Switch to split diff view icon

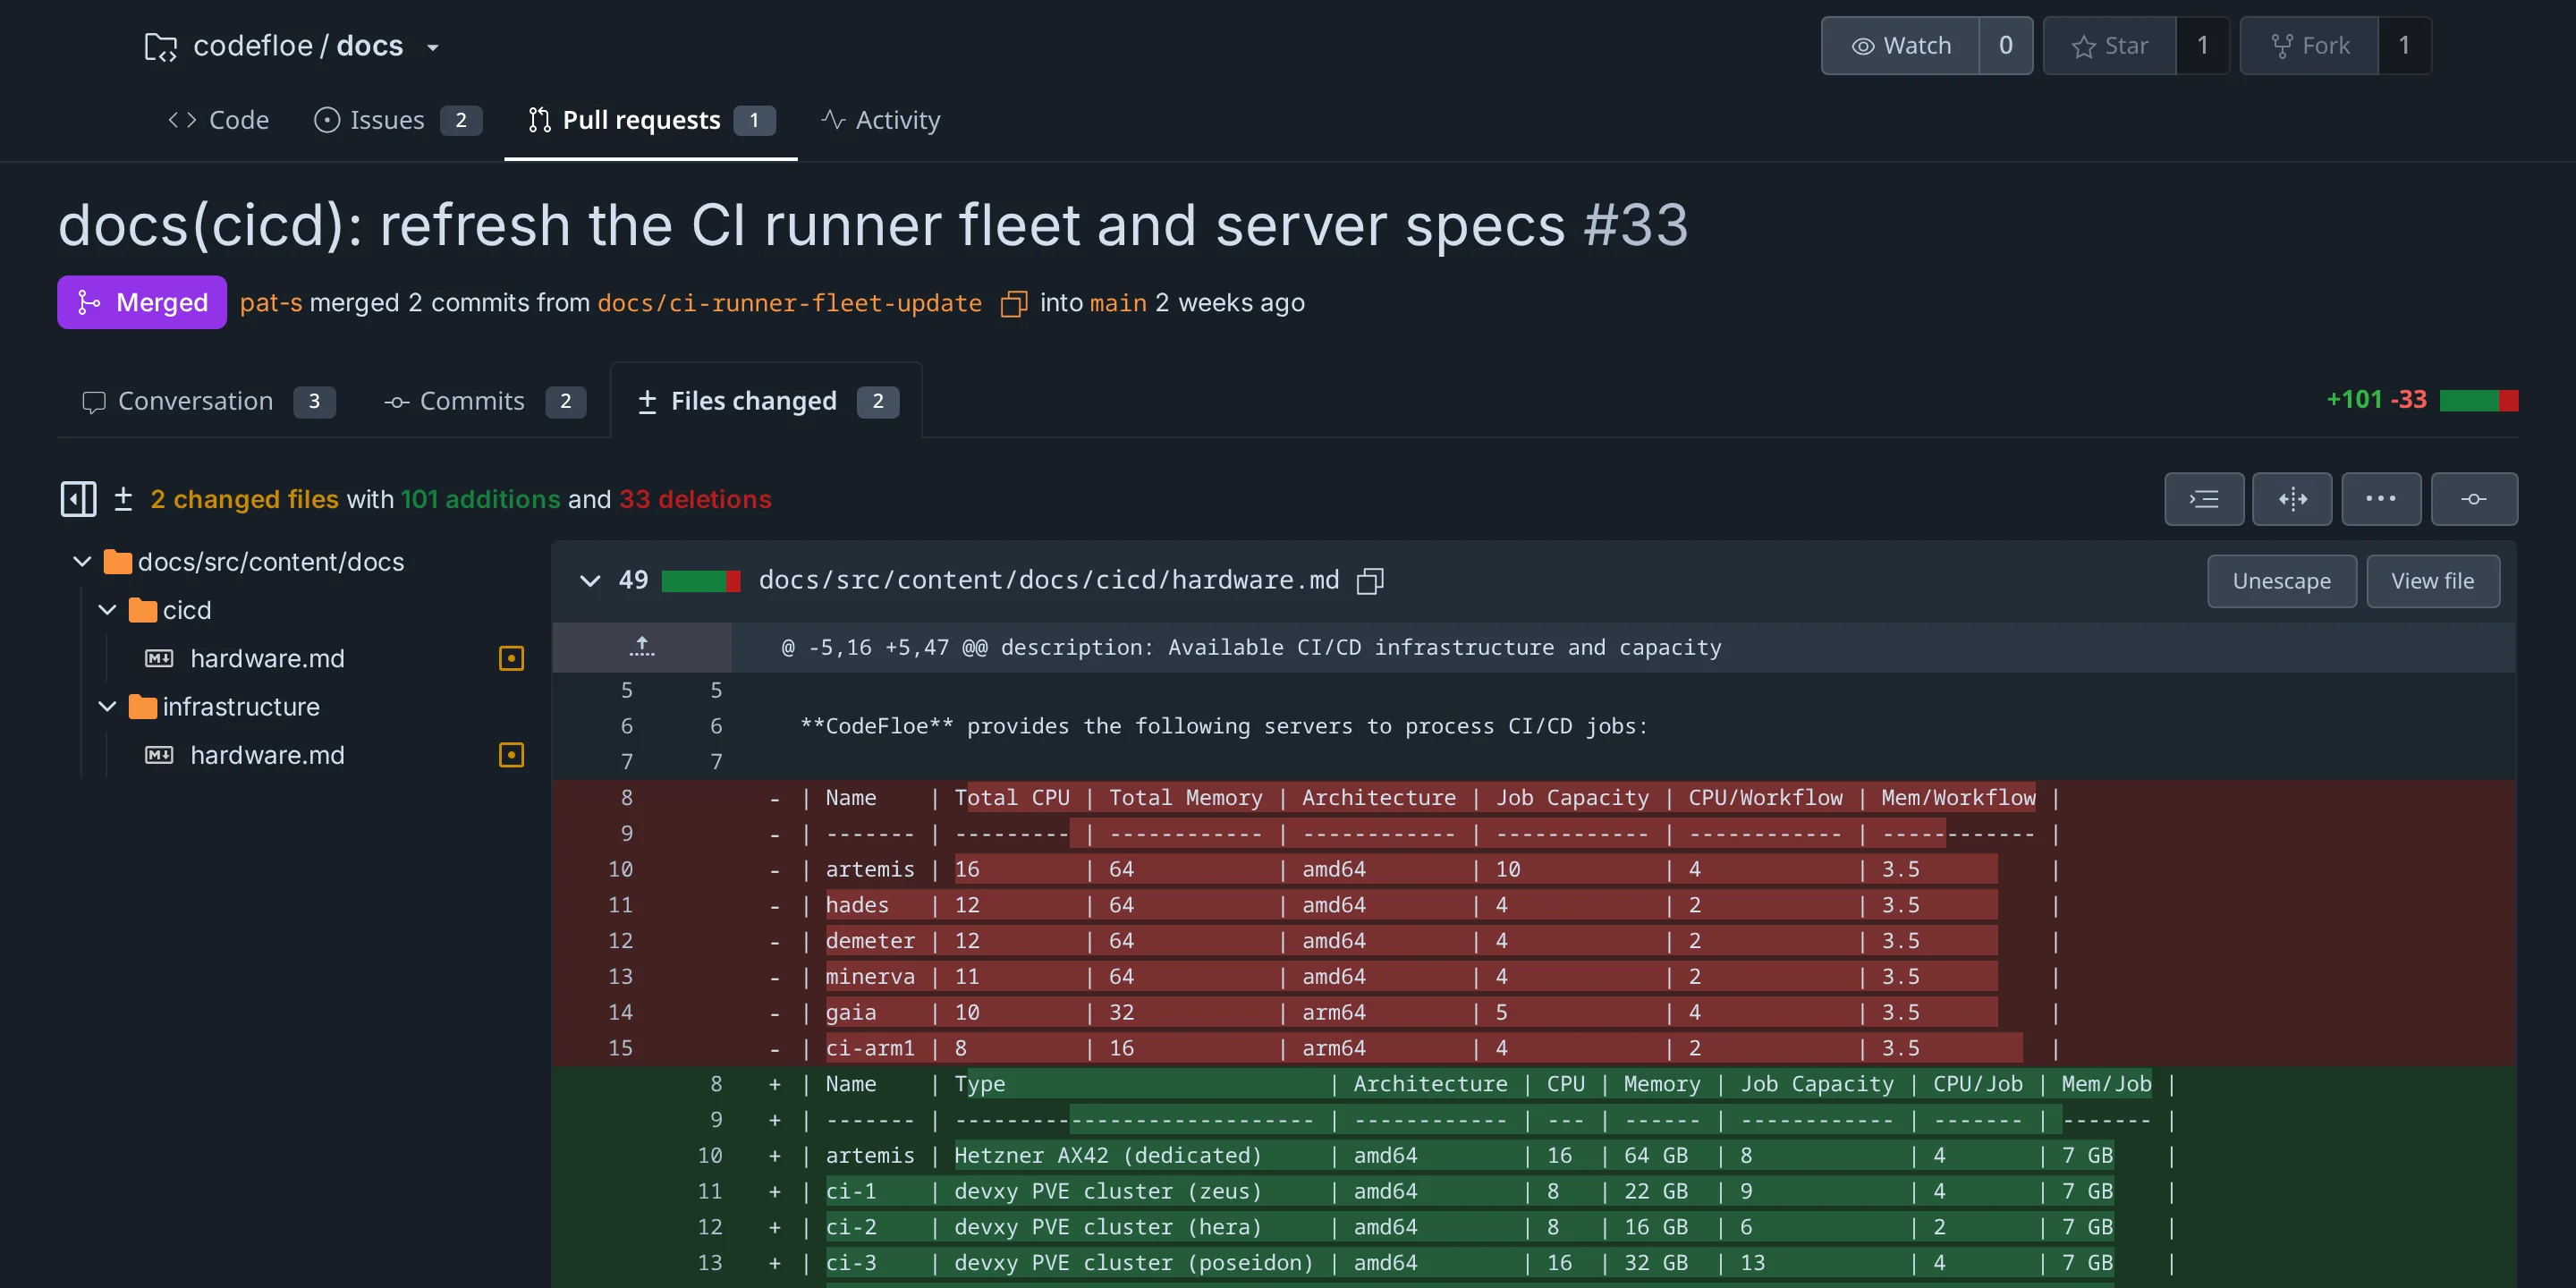[2292, 499]
